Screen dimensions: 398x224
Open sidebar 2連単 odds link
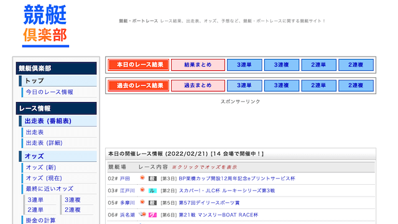tap(35, 210)
